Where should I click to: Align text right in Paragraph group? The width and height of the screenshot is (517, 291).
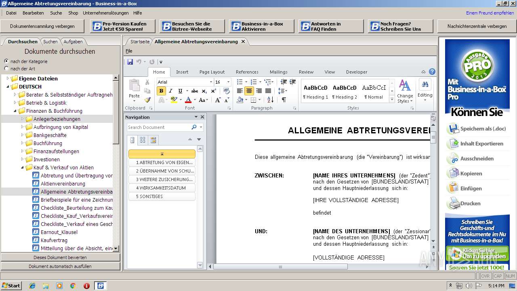coord(258,91)
